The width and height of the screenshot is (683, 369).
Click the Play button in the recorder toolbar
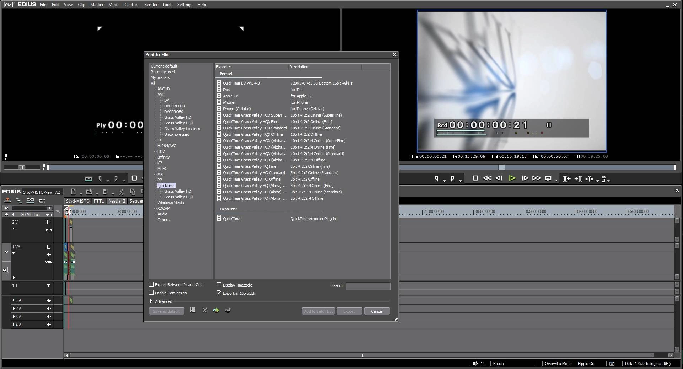click(512, 178)
